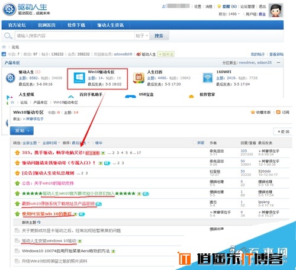The height and width of the screenshot is (270, 296).
Task: Open thread 公告：关于win10的驱动支持
Action: pyautogui.click(x=47, y=184)
